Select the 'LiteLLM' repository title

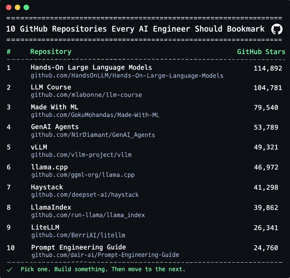click(45, 227)
